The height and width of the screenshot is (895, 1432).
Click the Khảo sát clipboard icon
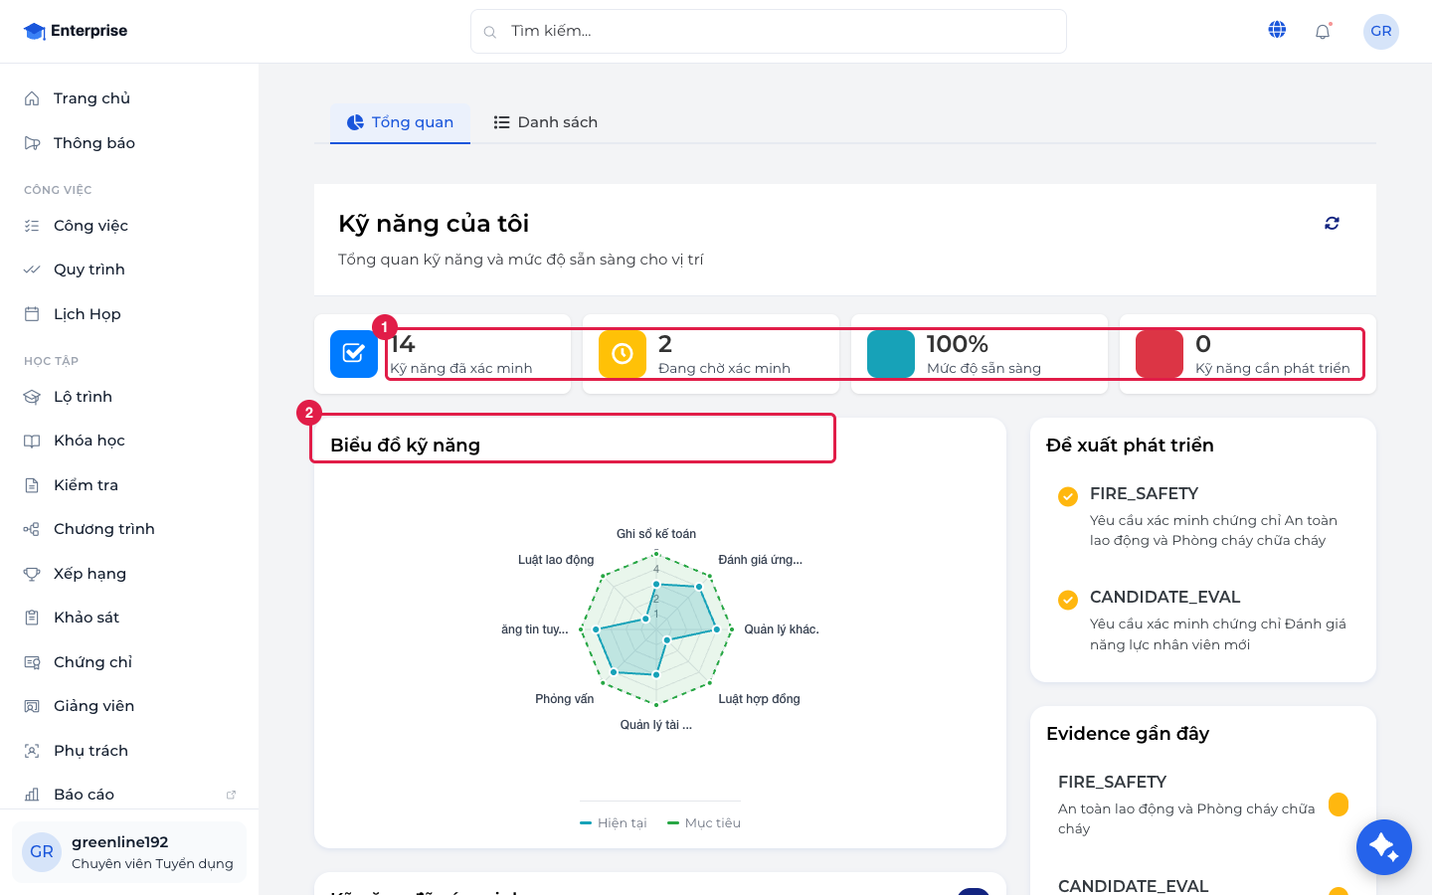tap(32, 618)
